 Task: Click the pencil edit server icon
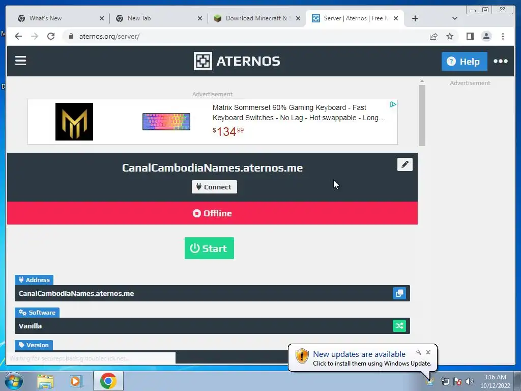(x=404, y=164)
